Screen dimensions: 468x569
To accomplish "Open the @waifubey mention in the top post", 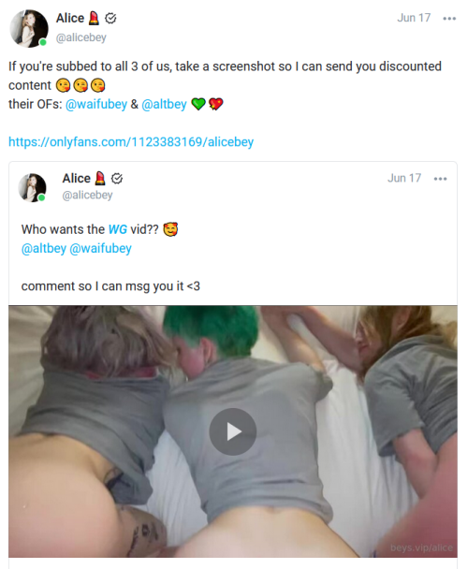I will point(96,104).
